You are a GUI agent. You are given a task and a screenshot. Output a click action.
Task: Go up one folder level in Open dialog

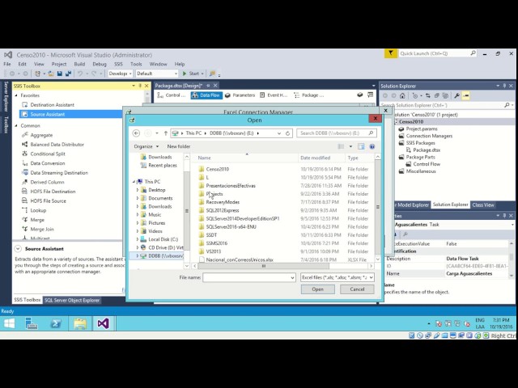pos(165,133)
